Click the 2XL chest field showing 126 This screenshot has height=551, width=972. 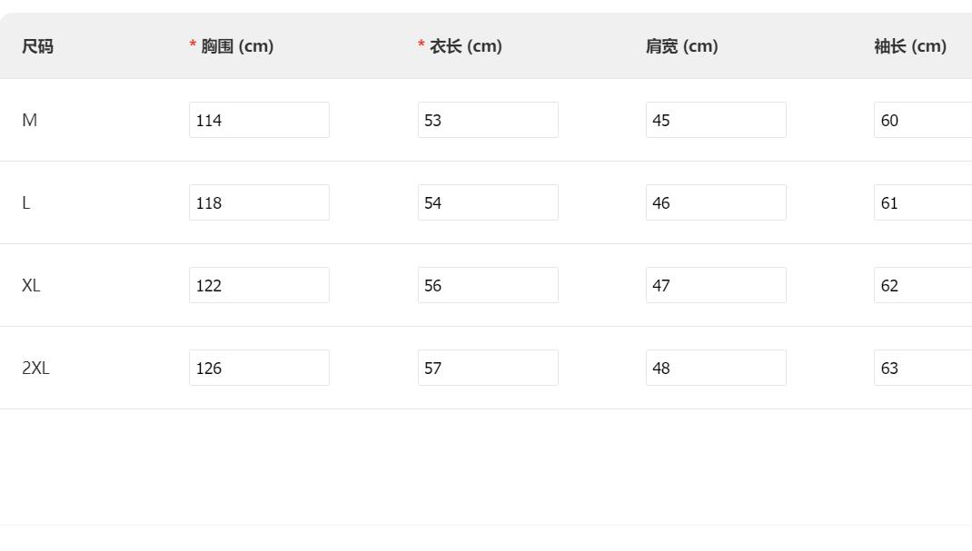pos(259,368)
